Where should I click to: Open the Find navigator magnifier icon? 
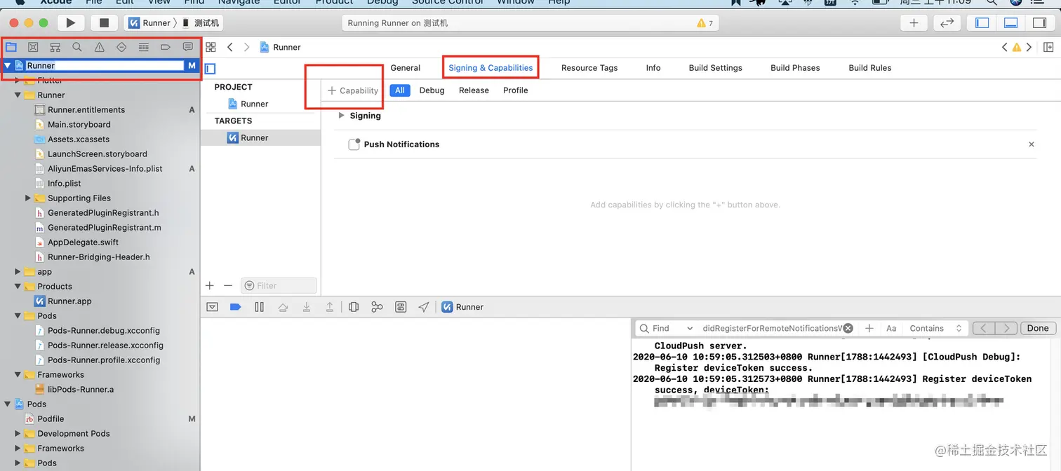point(77,48)
